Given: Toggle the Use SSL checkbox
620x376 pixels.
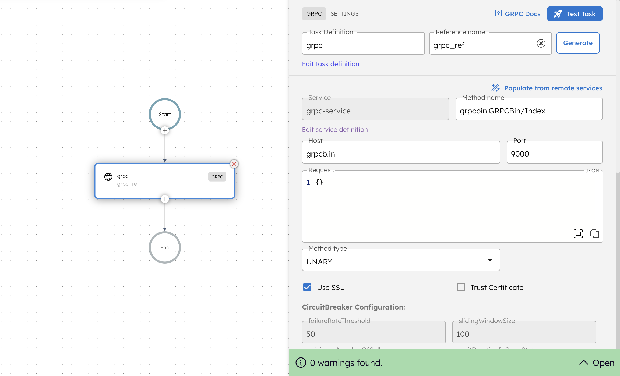Looking at the screenshot, I should click(307, 287).
